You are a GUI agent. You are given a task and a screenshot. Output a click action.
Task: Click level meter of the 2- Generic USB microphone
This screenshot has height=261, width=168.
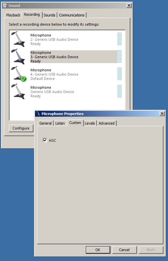click(x=120, y=39)
